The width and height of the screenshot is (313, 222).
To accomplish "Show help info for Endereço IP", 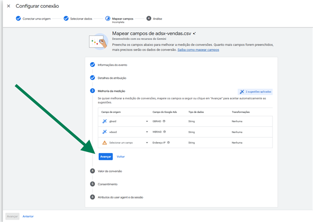I will (x=168, y=143).
